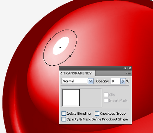
Task: Collapse the Transparency panel to icons
Action: pyautogui.click(x=125, y=68)
